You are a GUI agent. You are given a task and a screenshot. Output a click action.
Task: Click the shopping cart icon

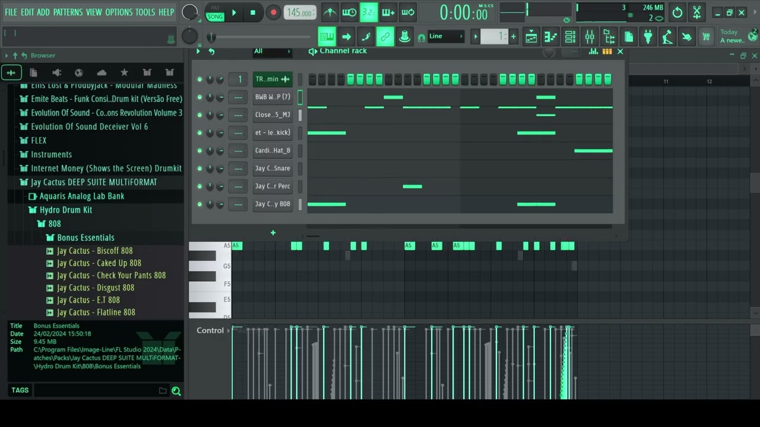(x=706, y=37)
